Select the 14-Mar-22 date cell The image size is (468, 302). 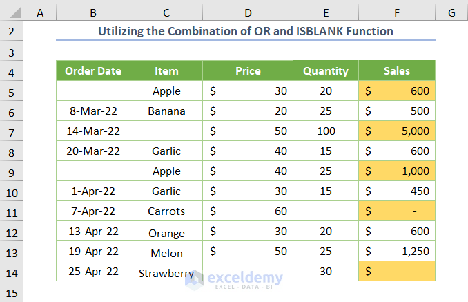pyautogui.click(x=93, y=131)
